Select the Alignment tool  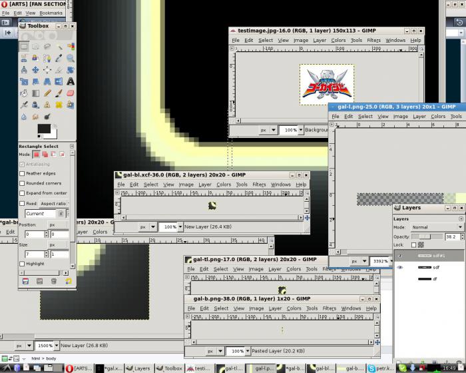click(47, 69)
